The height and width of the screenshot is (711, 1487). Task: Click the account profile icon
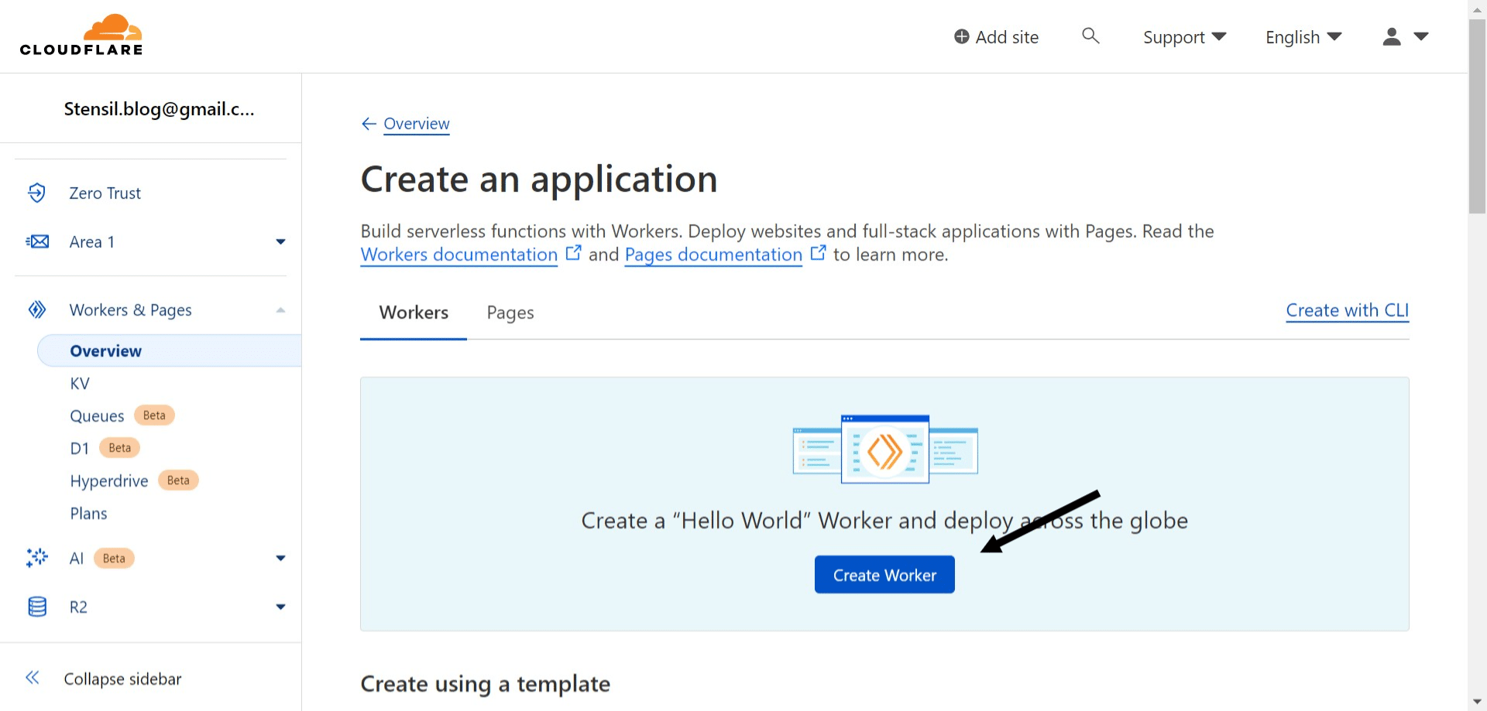click(x=1390, y=36)
